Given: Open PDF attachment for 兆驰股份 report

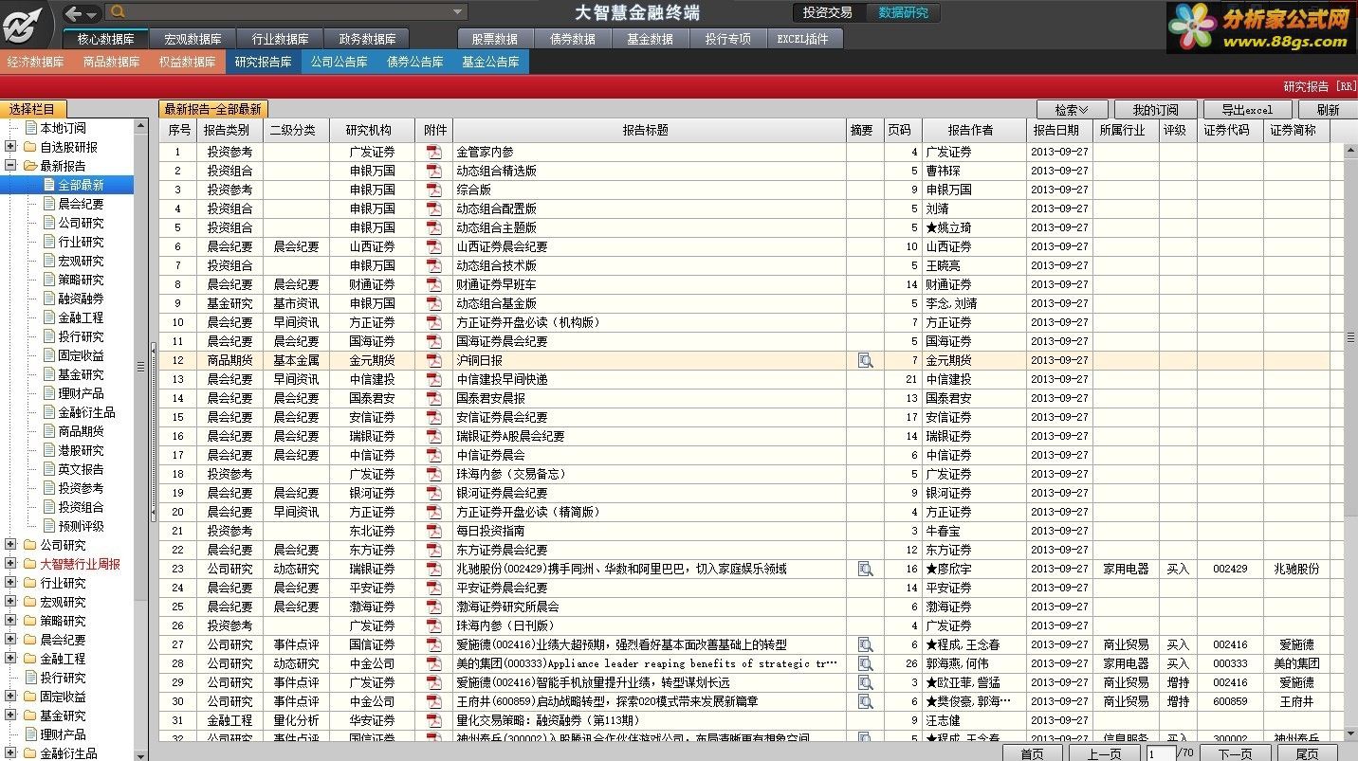Looking at the screenshot, I should click(x=434, y=569).
